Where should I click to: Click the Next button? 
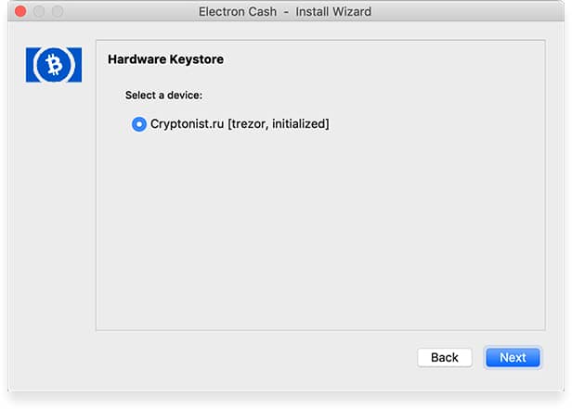[513, 357]
